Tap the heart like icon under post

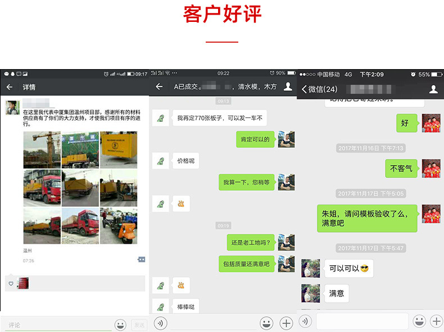click(11, 283)
